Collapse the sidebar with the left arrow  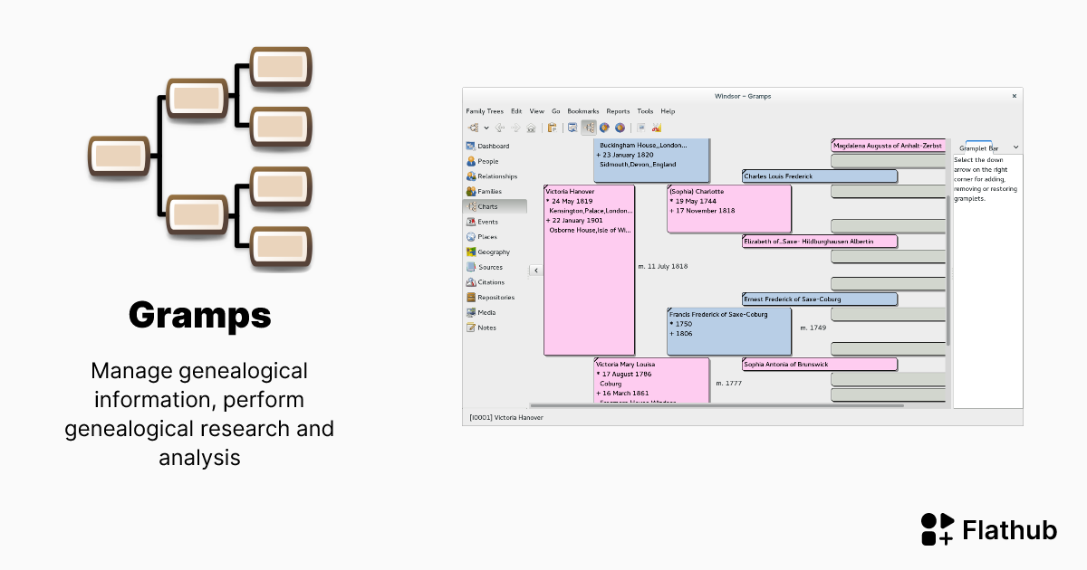(535, 270)
